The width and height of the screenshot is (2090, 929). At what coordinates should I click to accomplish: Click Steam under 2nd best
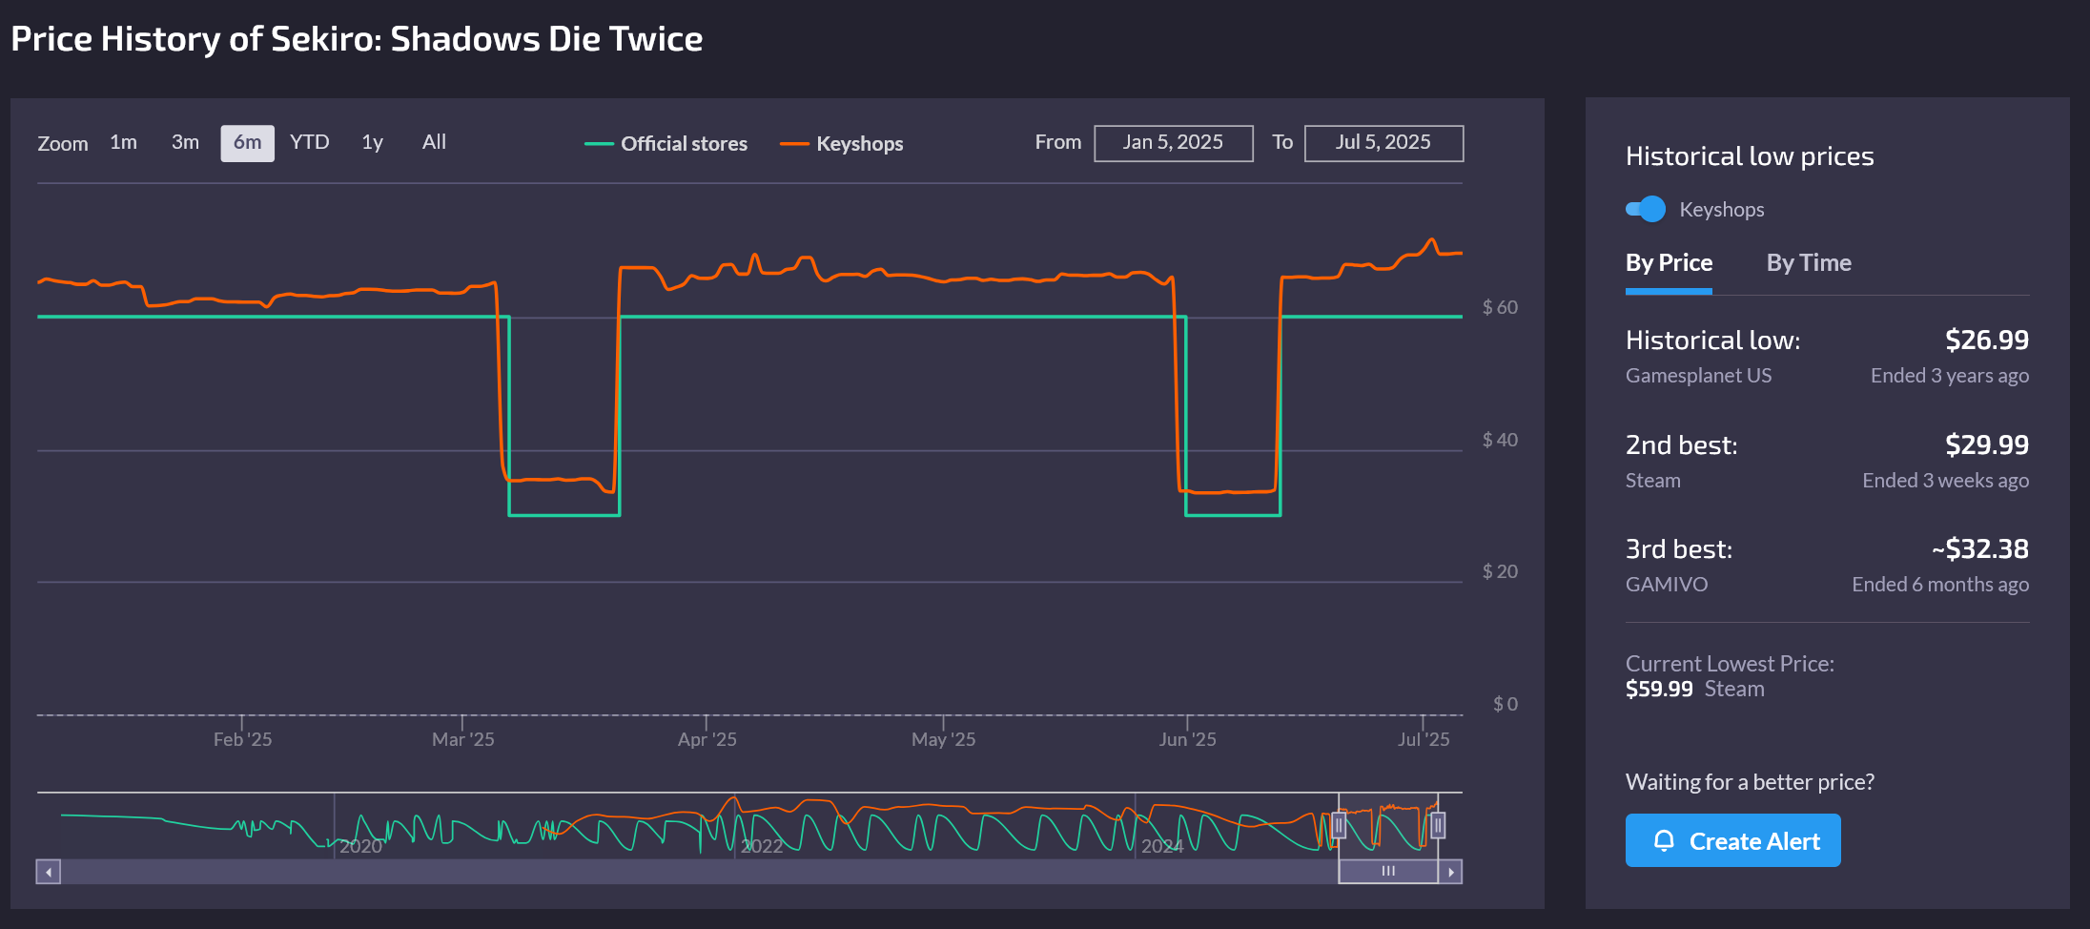[x=1652, y=481]
